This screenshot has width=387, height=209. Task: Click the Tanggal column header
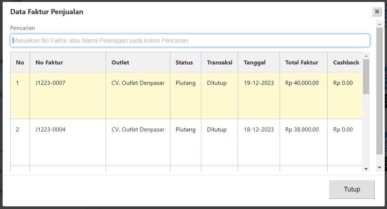tap(254, 63)
